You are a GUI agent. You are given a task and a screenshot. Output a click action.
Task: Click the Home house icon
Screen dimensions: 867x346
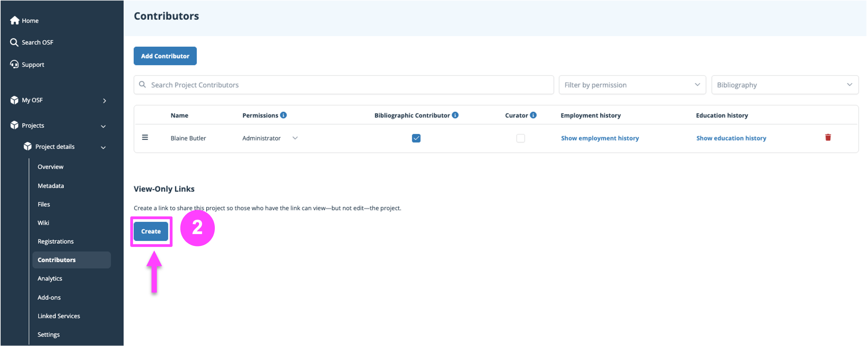click(14, 21)
